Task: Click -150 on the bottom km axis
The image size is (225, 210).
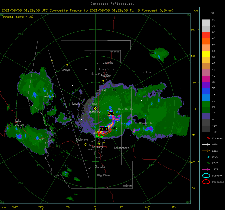Action: (x=15, y=207)
